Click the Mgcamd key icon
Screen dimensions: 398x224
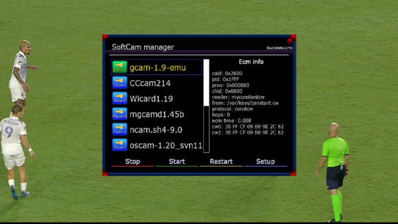coord(119,114)
